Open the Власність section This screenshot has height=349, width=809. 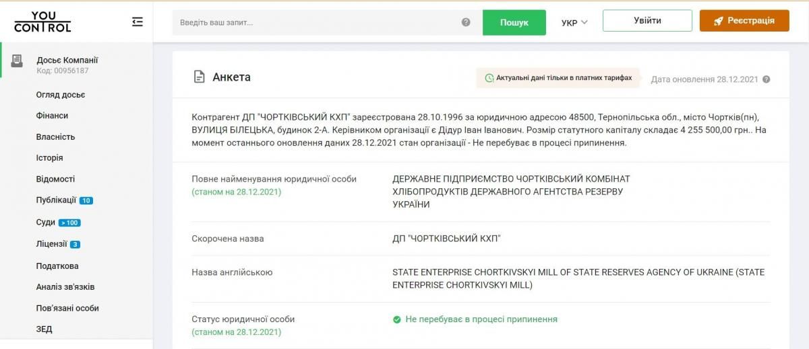tap(55, 137)
